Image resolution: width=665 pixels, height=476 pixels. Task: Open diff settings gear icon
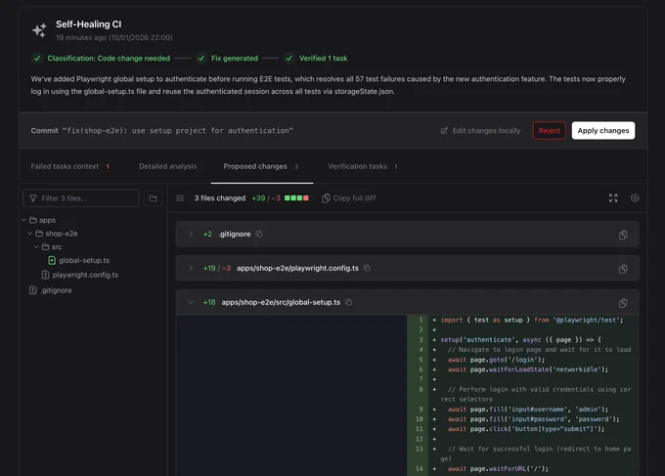(x=635, y=198)
